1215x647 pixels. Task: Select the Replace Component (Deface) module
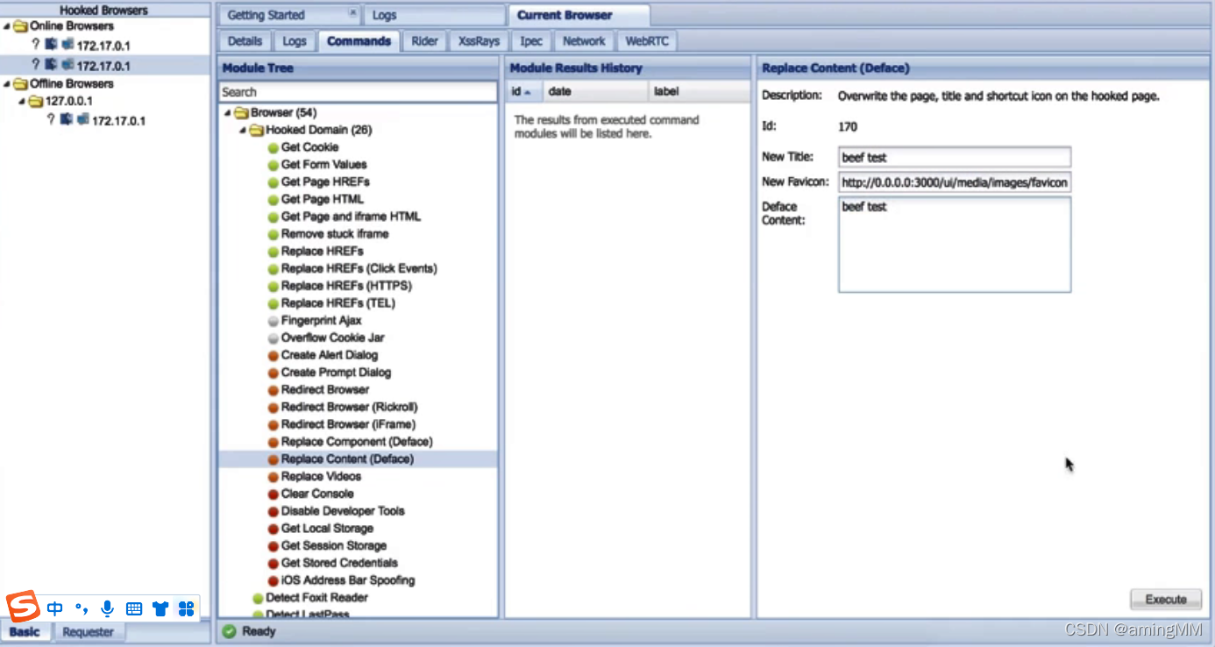[x=357, y=442]
